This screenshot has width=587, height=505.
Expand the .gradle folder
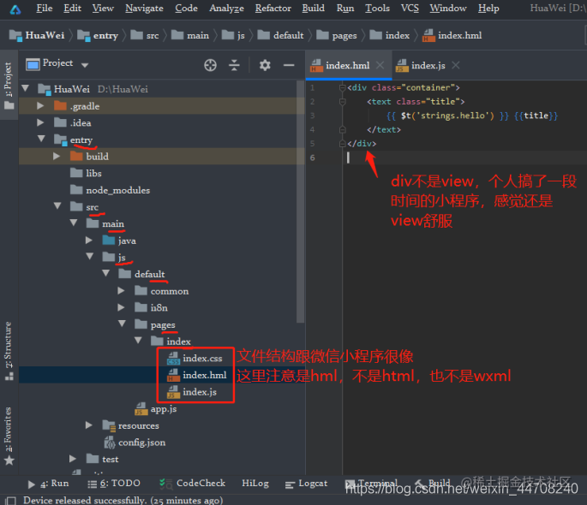pyautogui.click(x=40, y=106)
